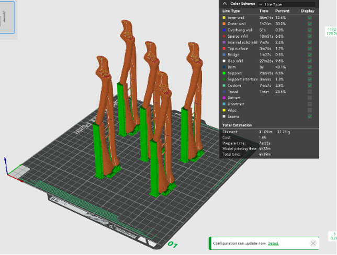Toggle Sparse infill display checkbox

point(310,36)
